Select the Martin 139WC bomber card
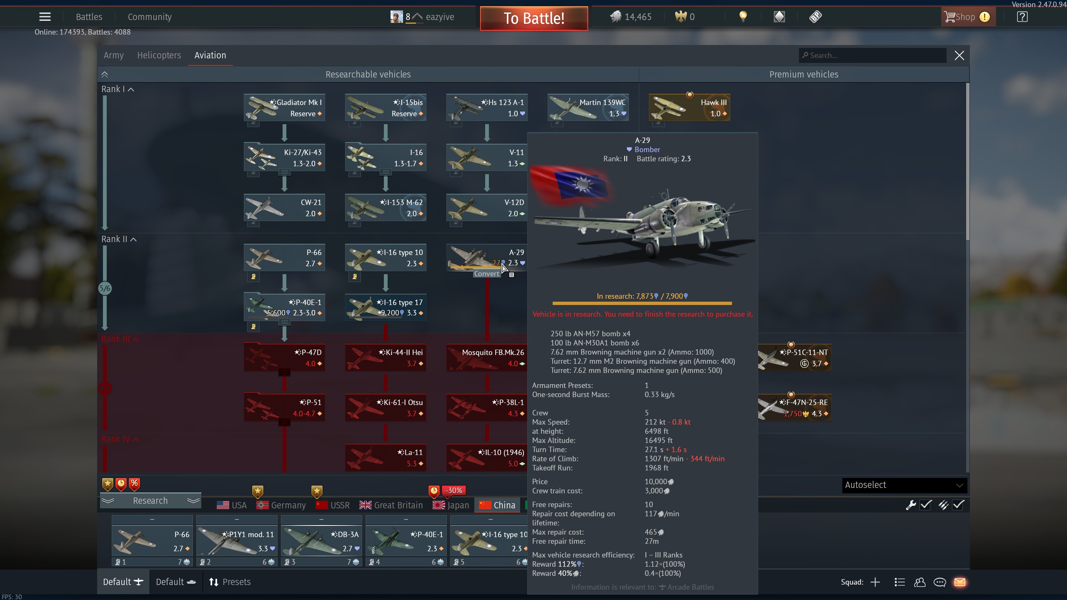This screenshot has width=1067, height=600. [x=588, y=107]
